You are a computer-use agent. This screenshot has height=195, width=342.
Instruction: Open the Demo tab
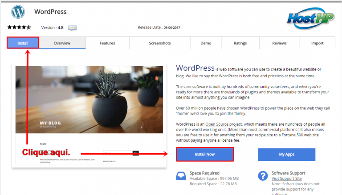point(206,43)
